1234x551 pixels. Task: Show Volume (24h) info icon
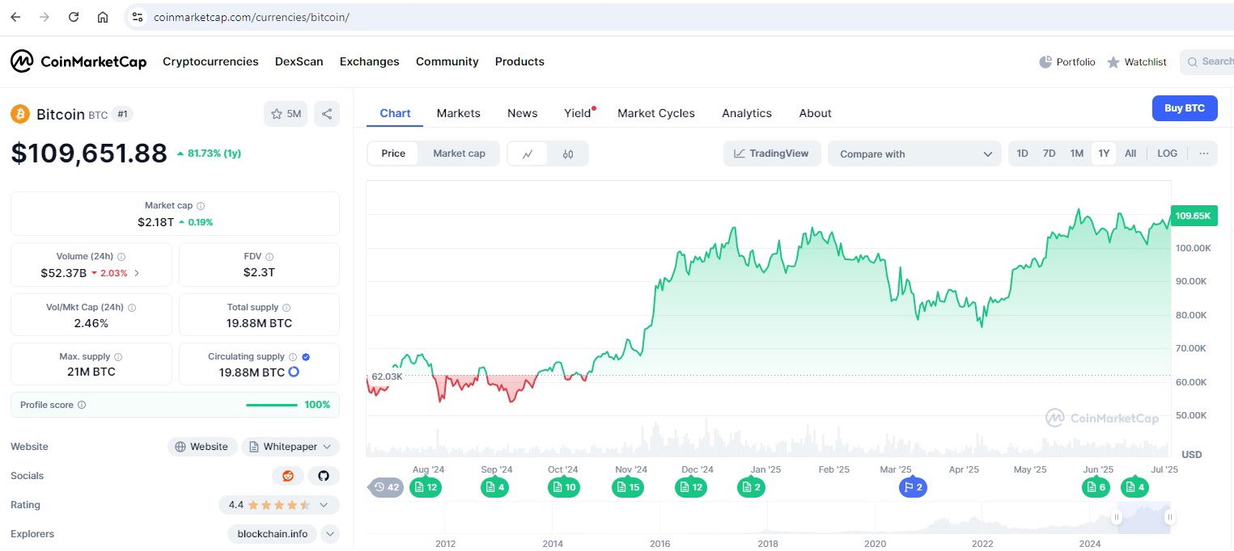[121, 256]
